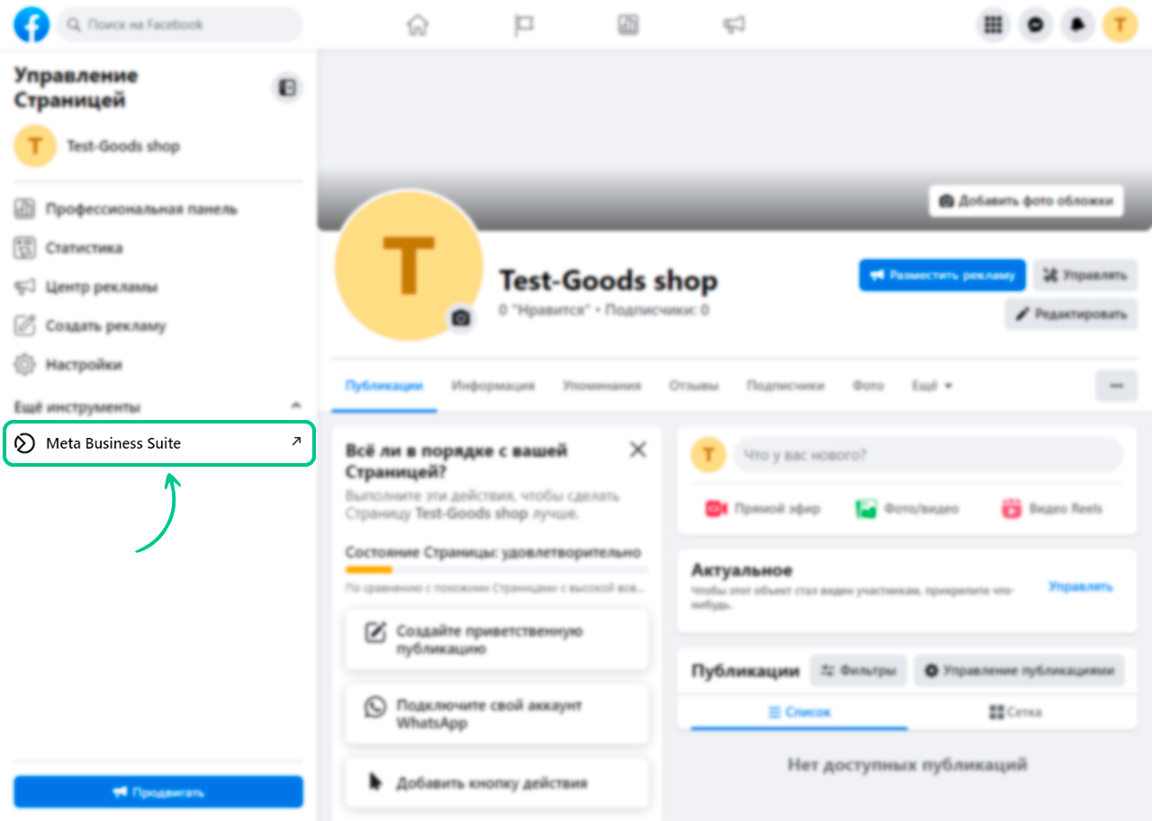The width and height of the screenshot is (1152, 821).
Task: Switch to the Информация tab
Action: 493,386
